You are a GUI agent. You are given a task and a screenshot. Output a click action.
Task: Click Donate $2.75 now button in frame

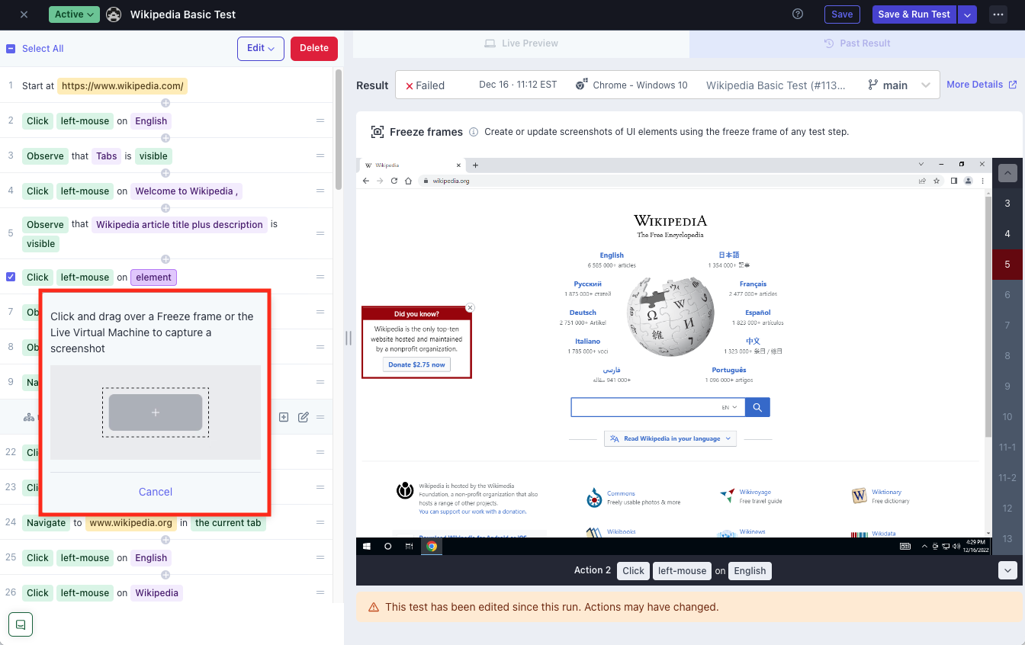(x=416, y=364)
